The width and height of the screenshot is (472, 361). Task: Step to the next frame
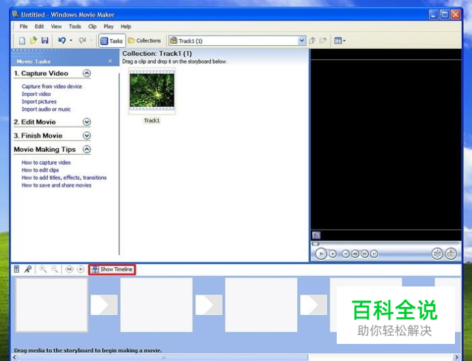pos(365,254)
